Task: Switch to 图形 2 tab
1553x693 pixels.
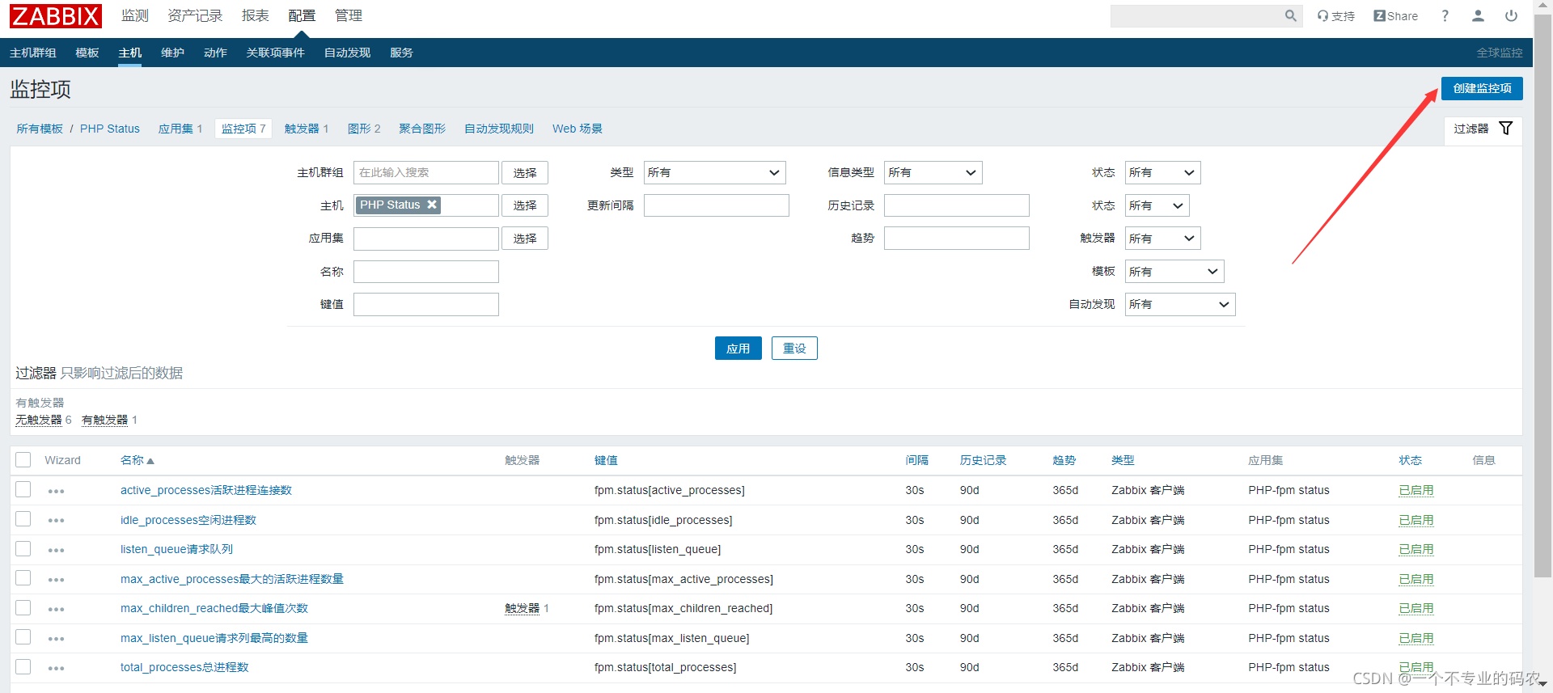Action: click(x=364, y=129)
